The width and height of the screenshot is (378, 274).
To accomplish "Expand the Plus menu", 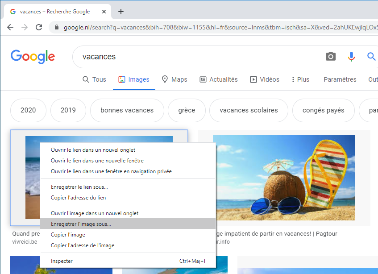I will tap(300, 79).
